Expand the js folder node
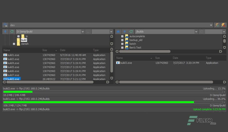Viewport: 228px width, 132px height. click(19, 36)
